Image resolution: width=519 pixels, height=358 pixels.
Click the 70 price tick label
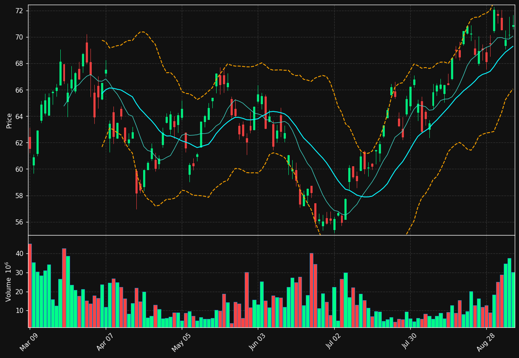tap(20, 37)
